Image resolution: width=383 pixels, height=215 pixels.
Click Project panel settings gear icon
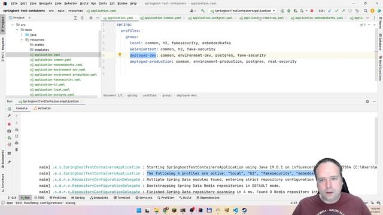pyautogui.click(x=91, y=18)
